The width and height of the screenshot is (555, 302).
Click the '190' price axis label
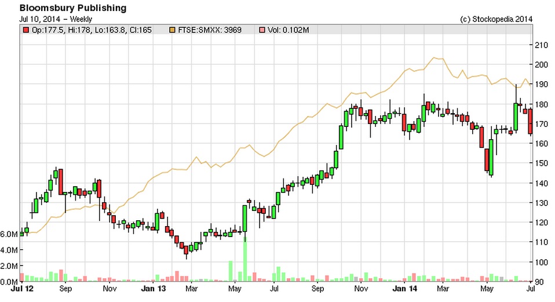coord(542,85)
